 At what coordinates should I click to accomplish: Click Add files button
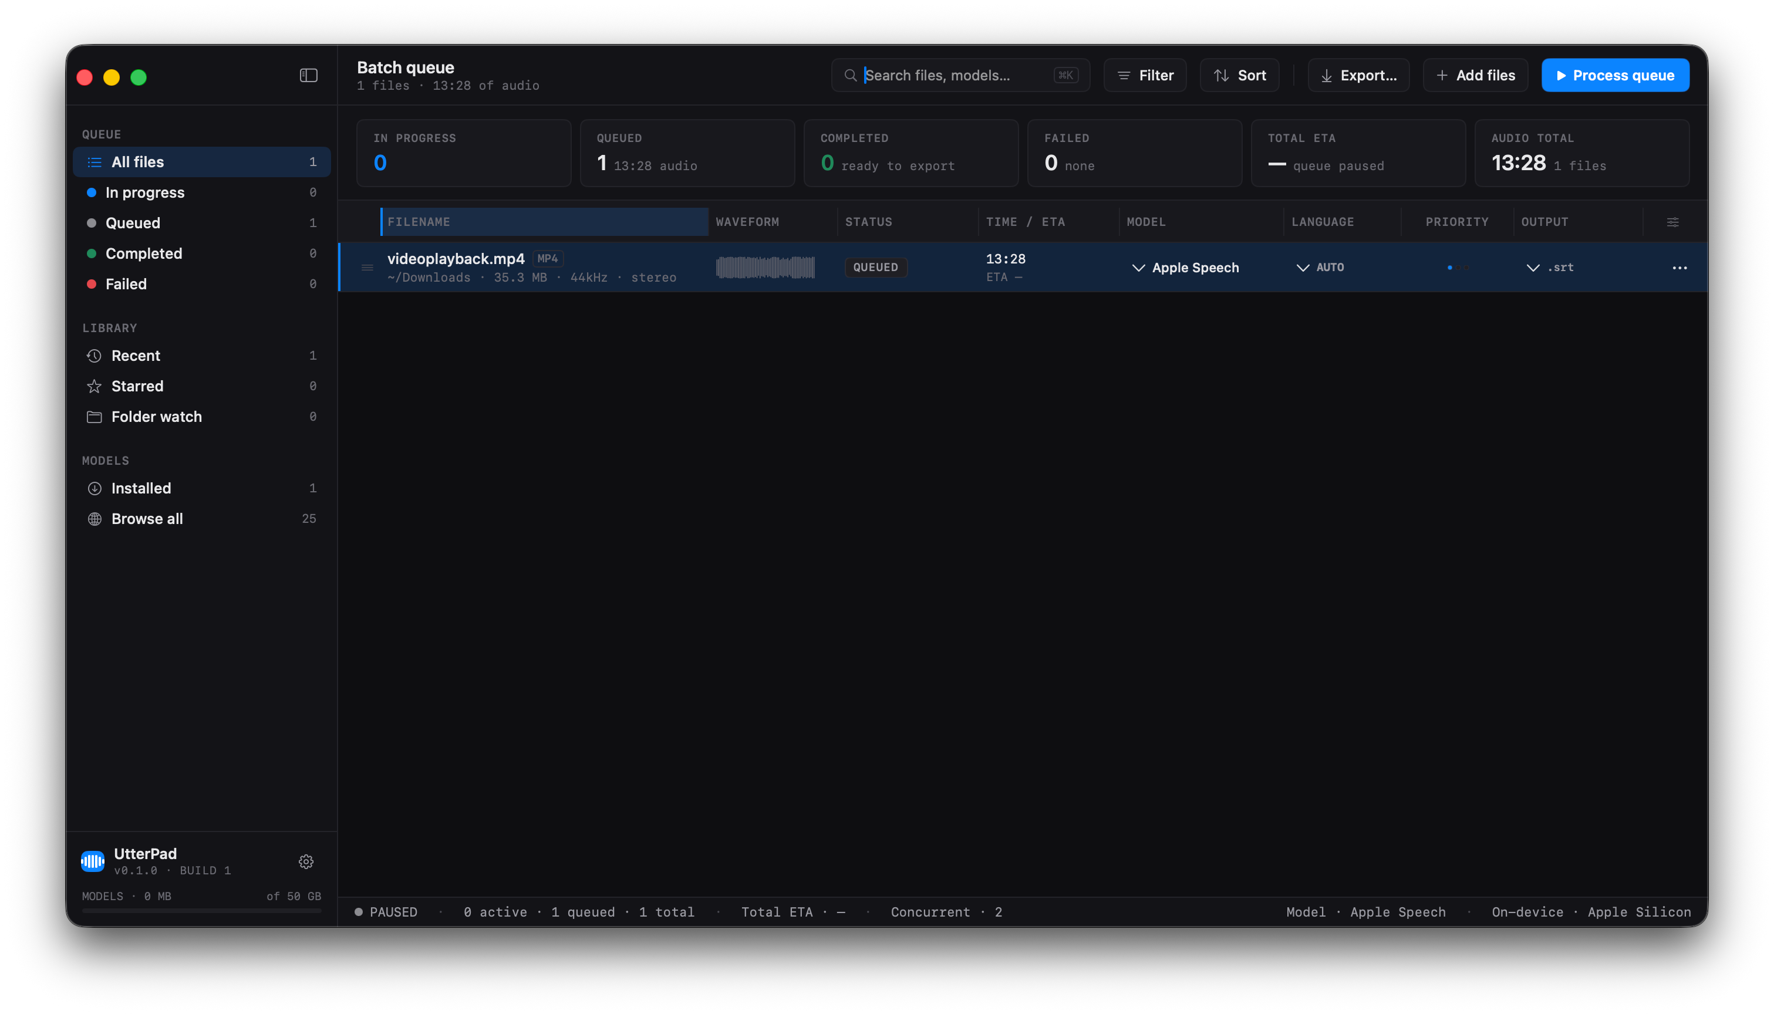point(1475,75)
